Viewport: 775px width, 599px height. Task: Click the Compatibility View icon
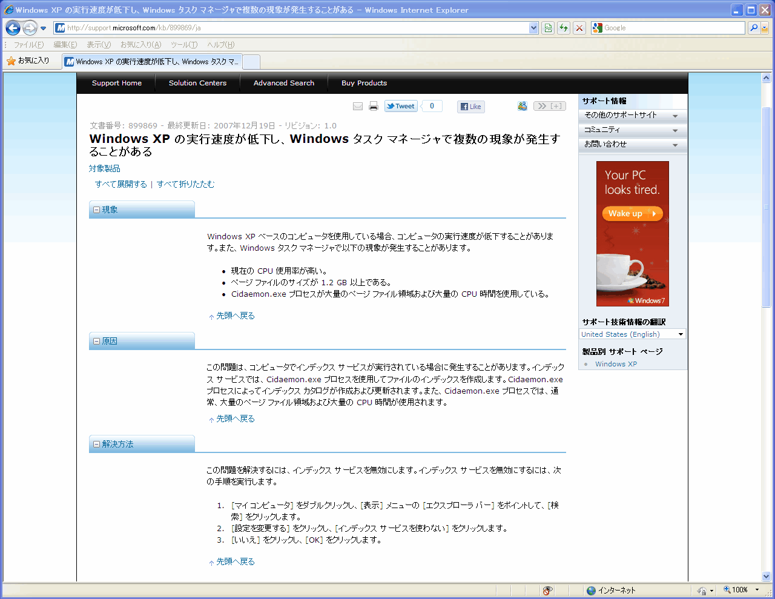(x=548, y=28)
